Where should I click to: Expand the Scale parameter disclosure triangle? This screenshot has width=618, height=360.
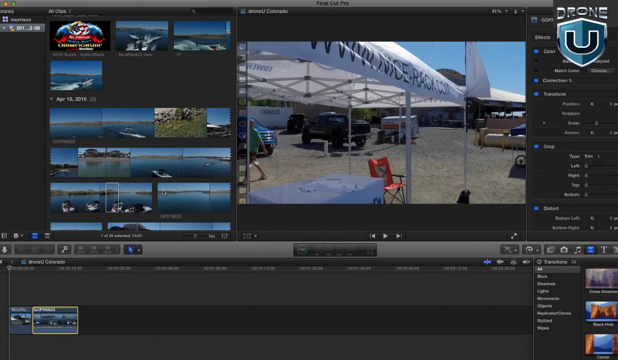tap(544, 123)
